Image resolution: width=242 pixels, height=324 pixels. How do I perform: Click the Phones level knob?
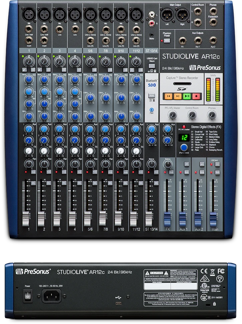(x=212, y=115)
